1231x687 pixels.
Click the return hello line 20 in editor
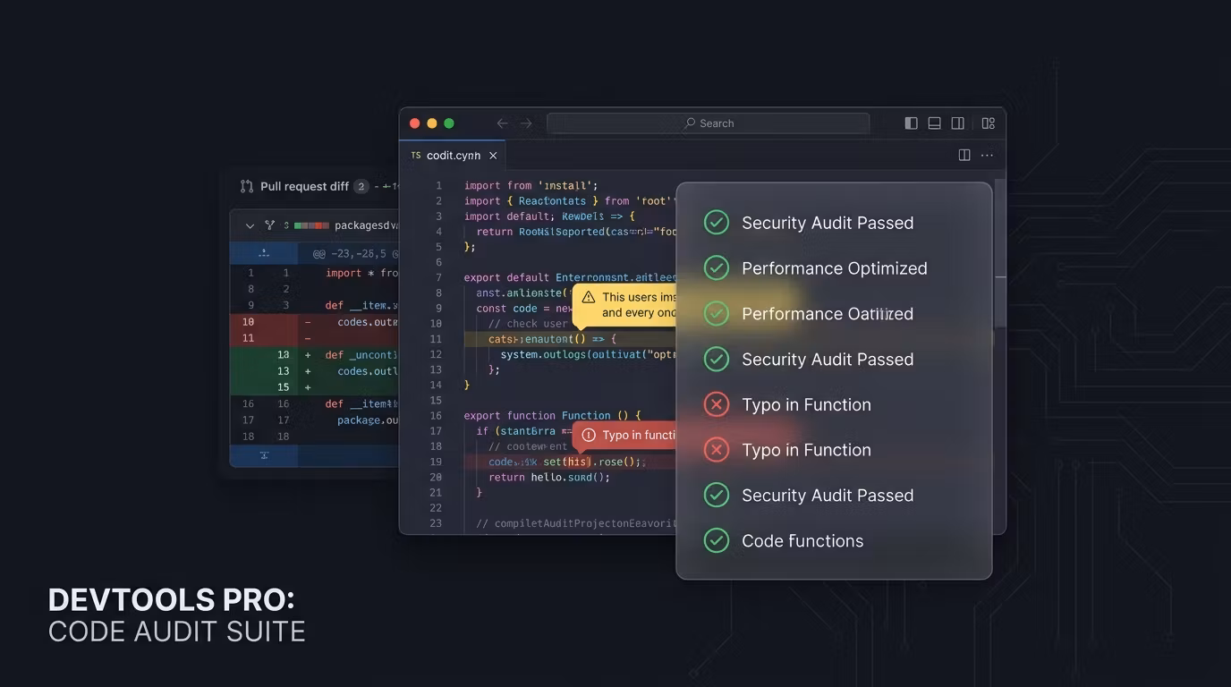[x=549, y=477]
